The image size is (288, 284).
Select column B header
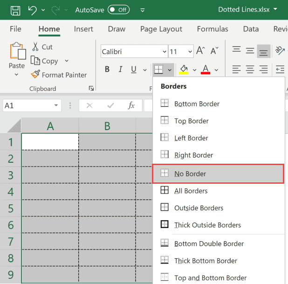[107, 126]
